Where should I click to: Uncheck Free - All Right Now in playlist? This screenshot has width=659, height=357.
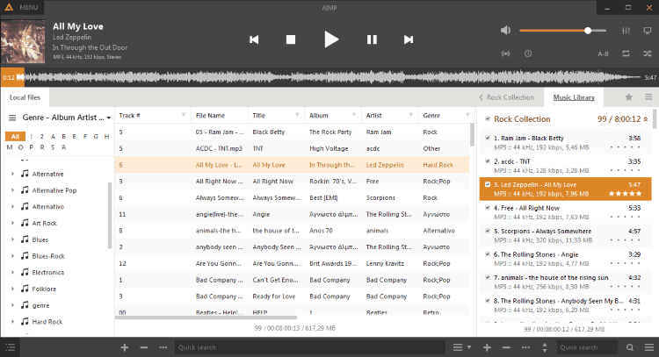[x=488, y=208]
